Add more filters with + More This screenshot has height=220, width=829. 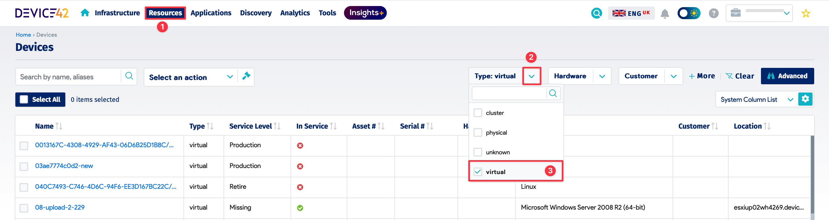[x=701, y=76]
